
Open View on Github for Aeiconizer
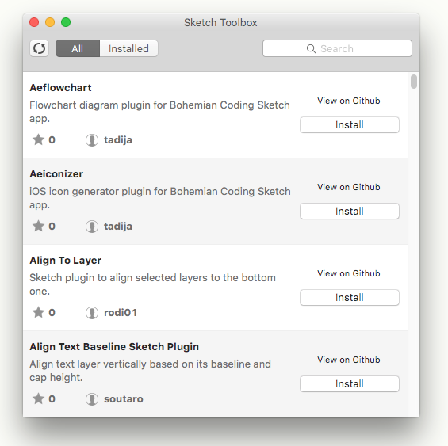(349, 187)
